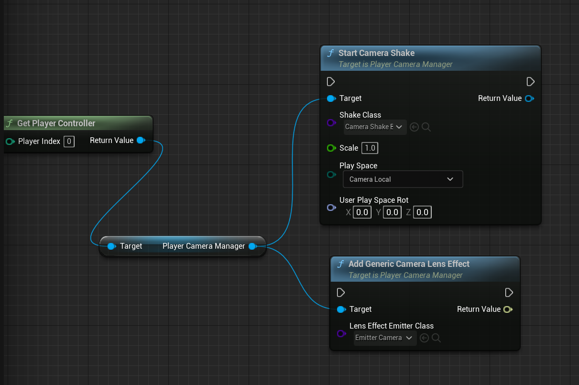The width and height of the screenshot is (579, 385).
Task: Select the Start Camera Shake node title
Action: pos(376,53)
